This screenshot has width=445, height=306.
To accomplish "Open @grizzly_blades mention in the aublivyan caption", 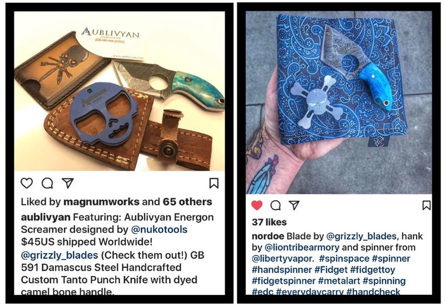I will tap(60, 255).
